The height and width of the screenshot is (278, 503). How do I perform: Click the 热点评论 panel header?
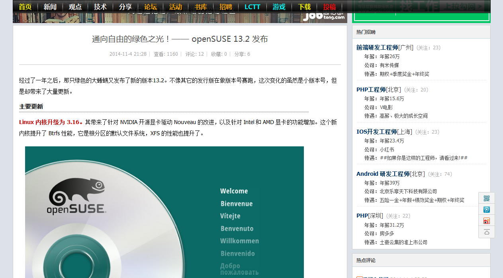[x=366, y=261]
